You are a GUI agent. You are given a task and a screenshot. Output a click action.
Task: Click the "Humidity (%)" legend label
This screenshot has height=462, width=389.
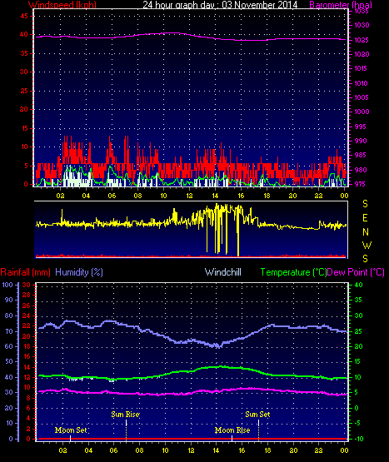point(79,272)
